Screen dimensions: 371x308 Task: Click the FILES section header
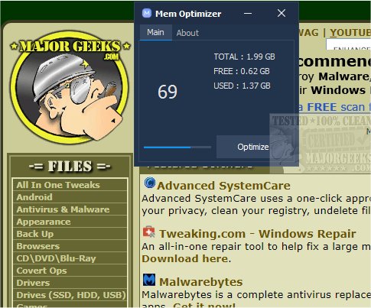70,166
